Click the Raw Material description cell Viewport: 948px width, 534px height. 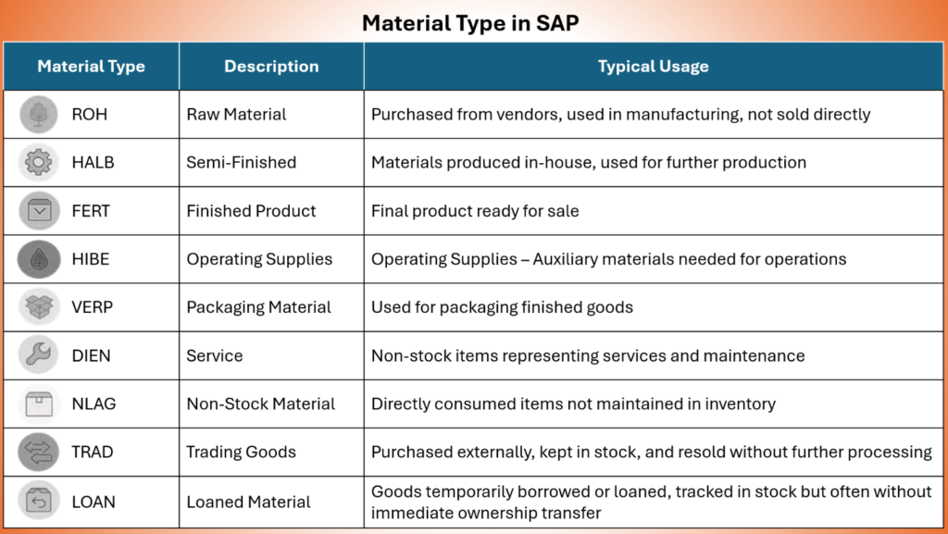271,114
